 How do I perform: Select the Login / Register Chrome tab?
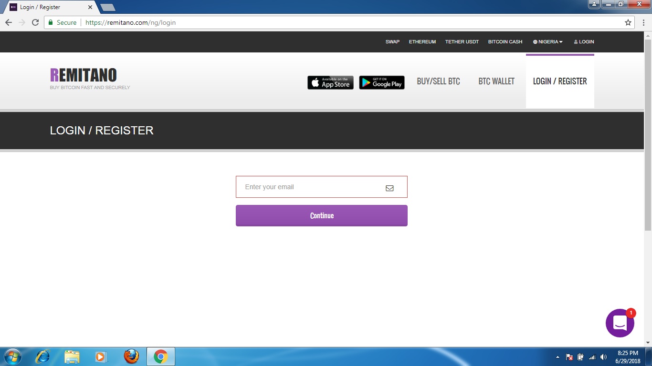50,7
